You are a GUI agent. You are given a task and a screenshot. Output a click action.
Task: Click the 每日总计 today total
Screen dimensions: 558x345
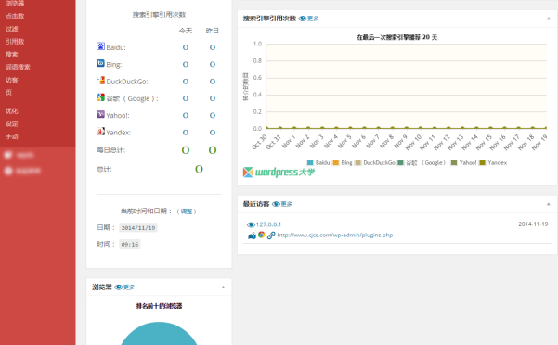pos(186,150)
